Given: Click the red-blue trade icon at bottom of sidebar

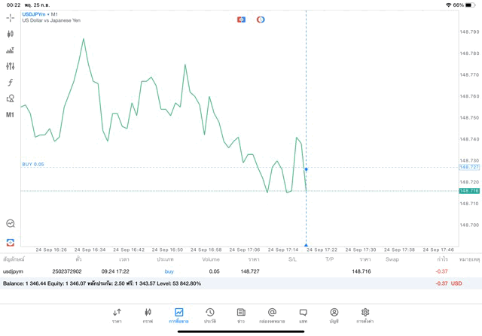Looking at the screenshot, I should [x=11, y=242].
